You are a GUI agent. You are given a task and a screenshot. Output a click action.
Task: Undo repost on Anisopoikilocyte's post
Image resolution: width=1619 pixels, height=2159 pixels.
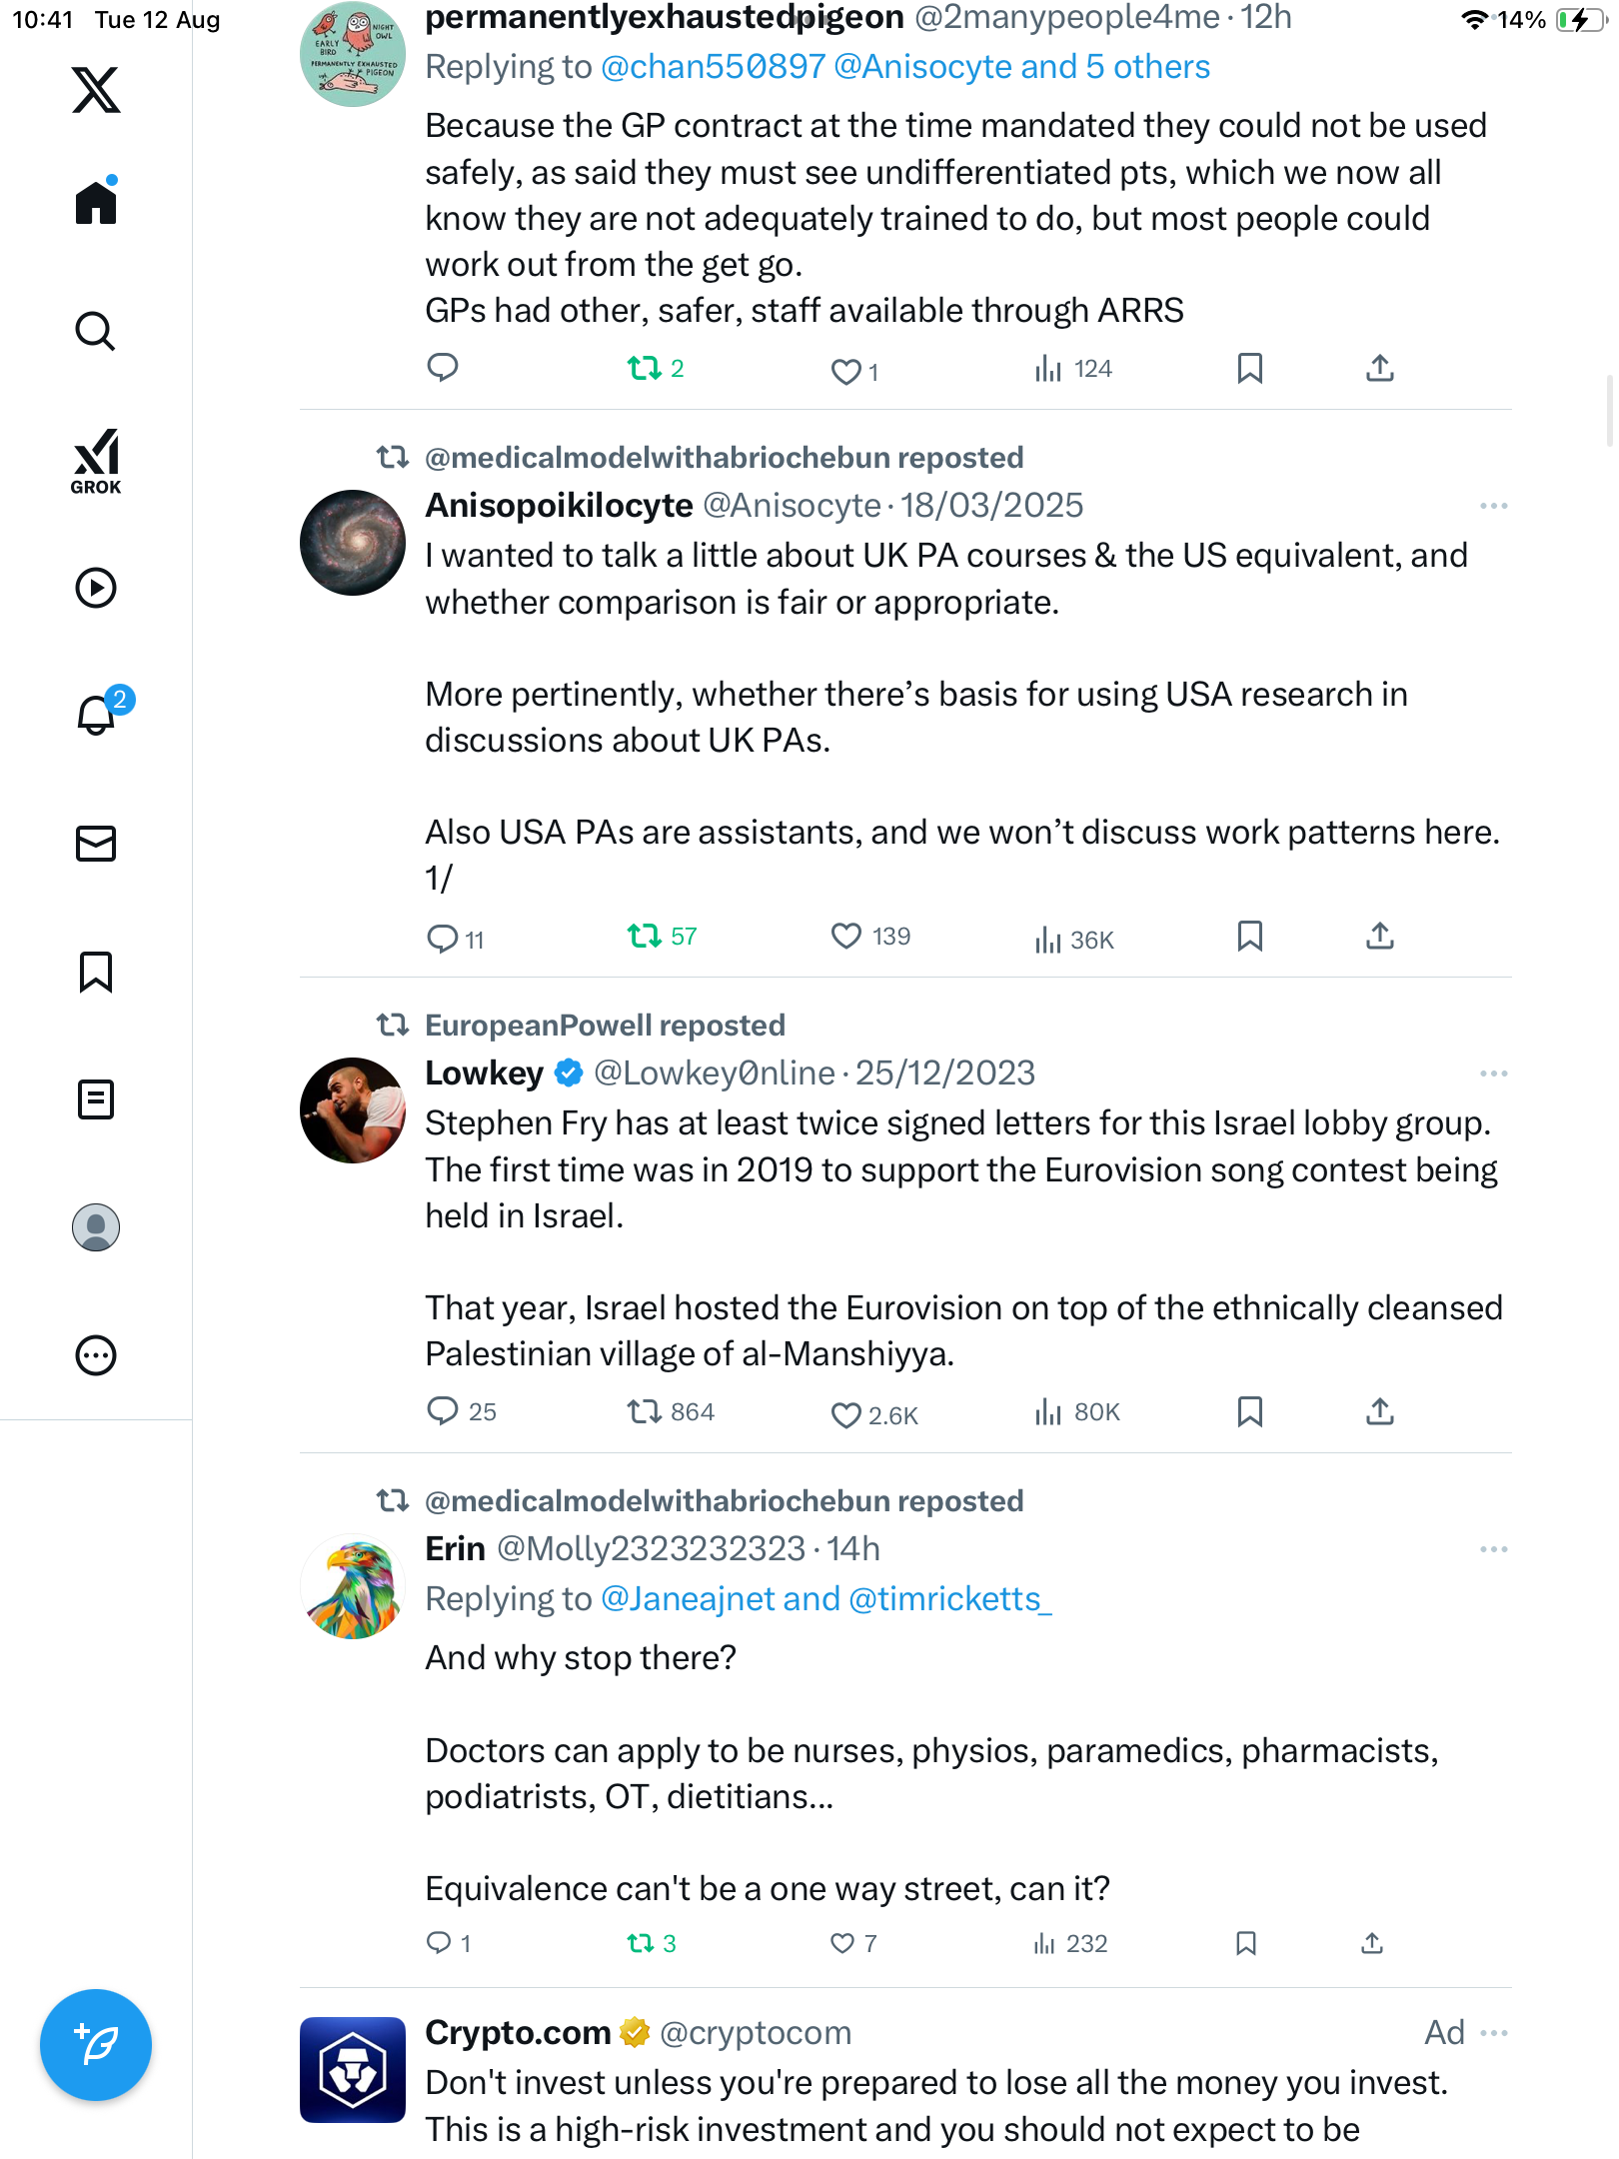645,937
